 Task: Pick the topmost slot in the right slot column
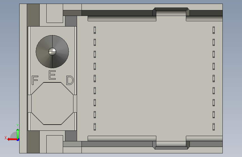[214, 30]
